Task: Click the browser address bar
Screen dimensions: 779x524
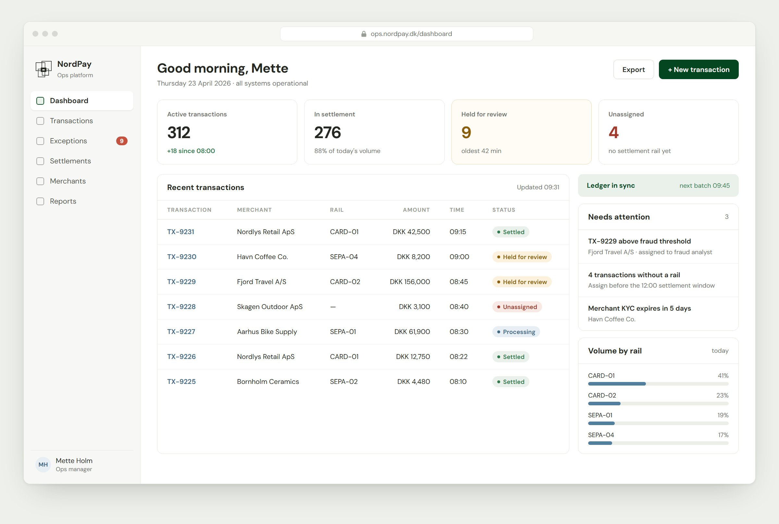Action: (406, 34)
